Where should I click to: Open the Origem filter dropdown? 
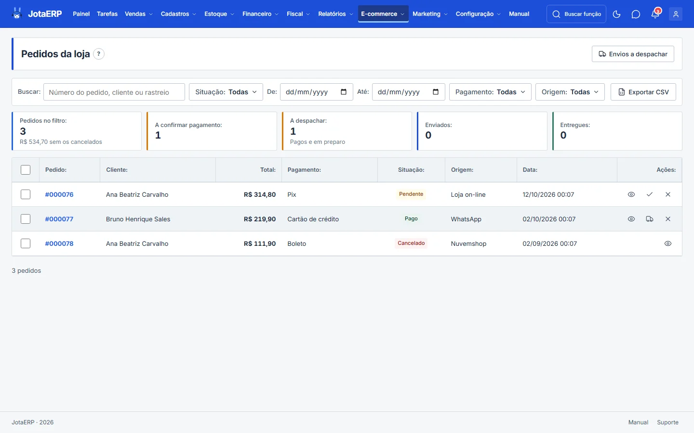coord(570,92)
